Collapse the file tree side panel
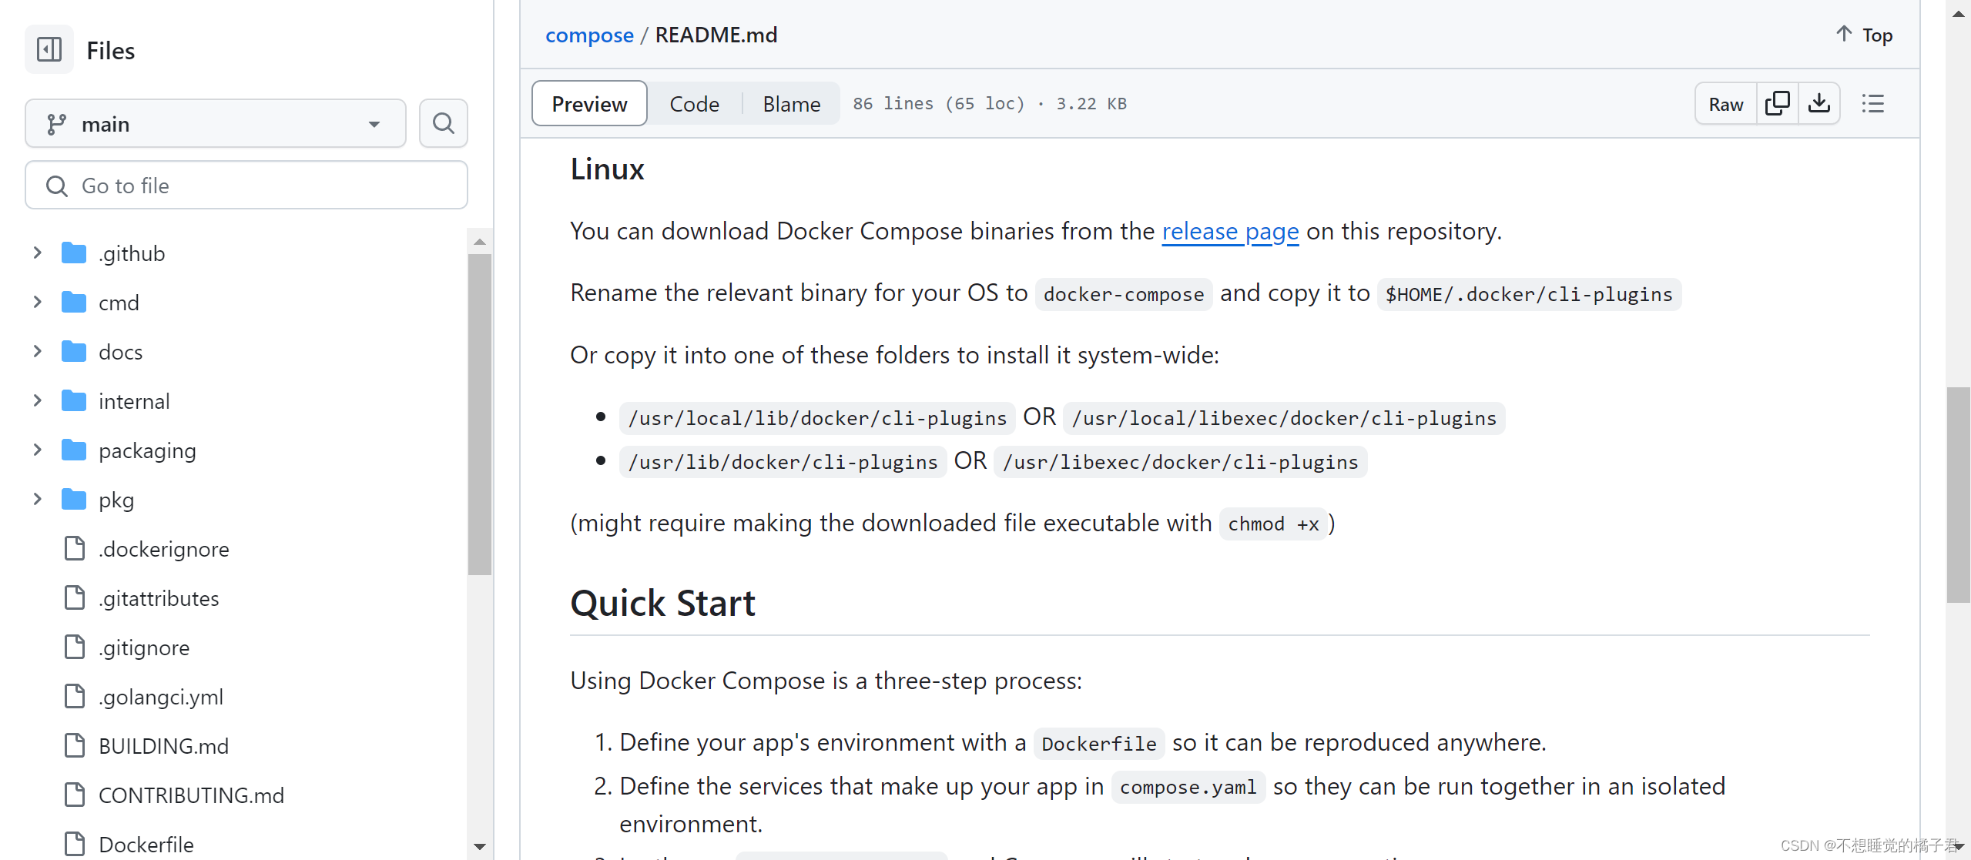The height and width of the screenshot is (860, 1971). pyautogui.click(x=49, y=50)
